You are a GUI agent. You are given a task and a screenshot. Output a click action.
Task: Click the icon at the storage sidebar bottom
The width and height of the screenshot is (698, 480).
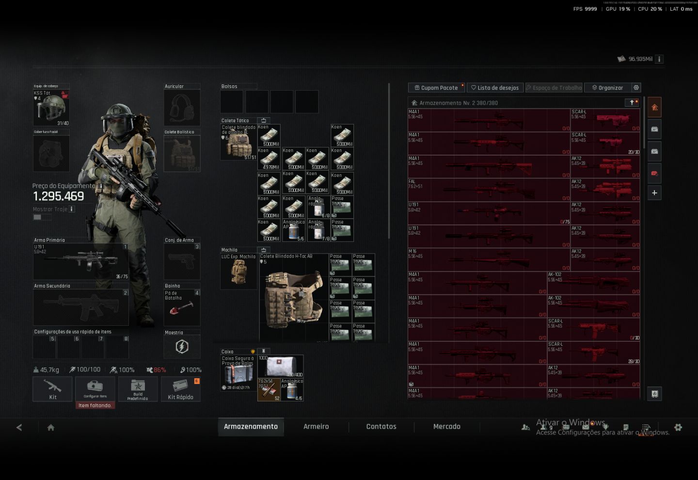click(654, 394)
